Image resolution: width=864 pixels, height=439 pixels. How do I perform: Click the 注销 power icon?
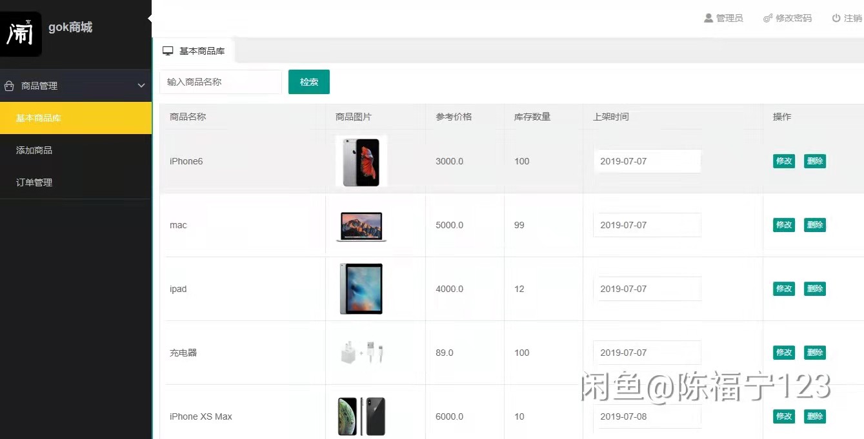coord(835,18)
